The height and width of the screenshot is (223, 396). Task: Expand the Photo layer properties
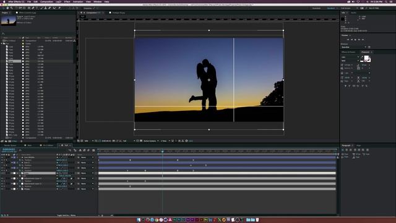click(12, 189)
